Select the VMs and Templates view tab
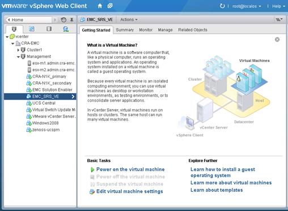Image resolution: width=288 pixels, height=211 pixels. (x=32, y=29)
